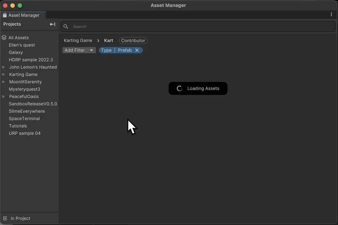Open the Add Filter dropdown
The width and height of the screenshot is (338, 225).
79,50
